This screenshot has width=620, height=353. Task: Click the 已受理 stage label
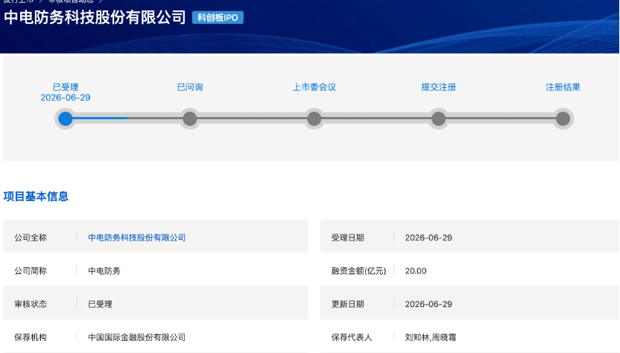point(66,87)
